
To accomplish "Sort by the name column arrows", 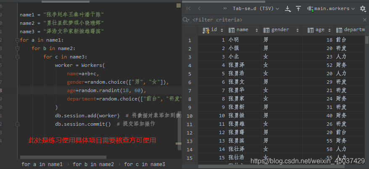I will click(x=256, y=30).
